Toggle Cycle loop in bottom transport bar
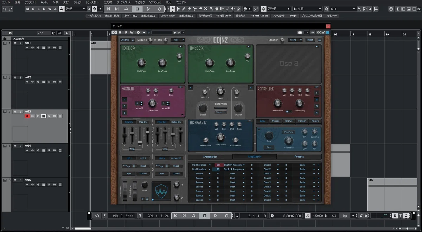 click(x=193, y=216)
